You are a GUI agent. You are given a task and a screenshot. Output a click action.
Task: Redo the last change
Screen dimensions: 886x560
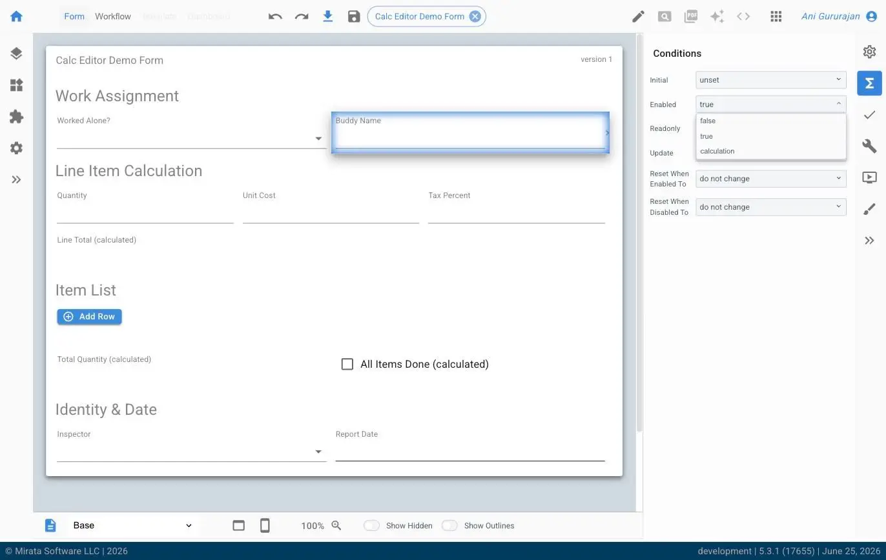click(x=302, y=16)
